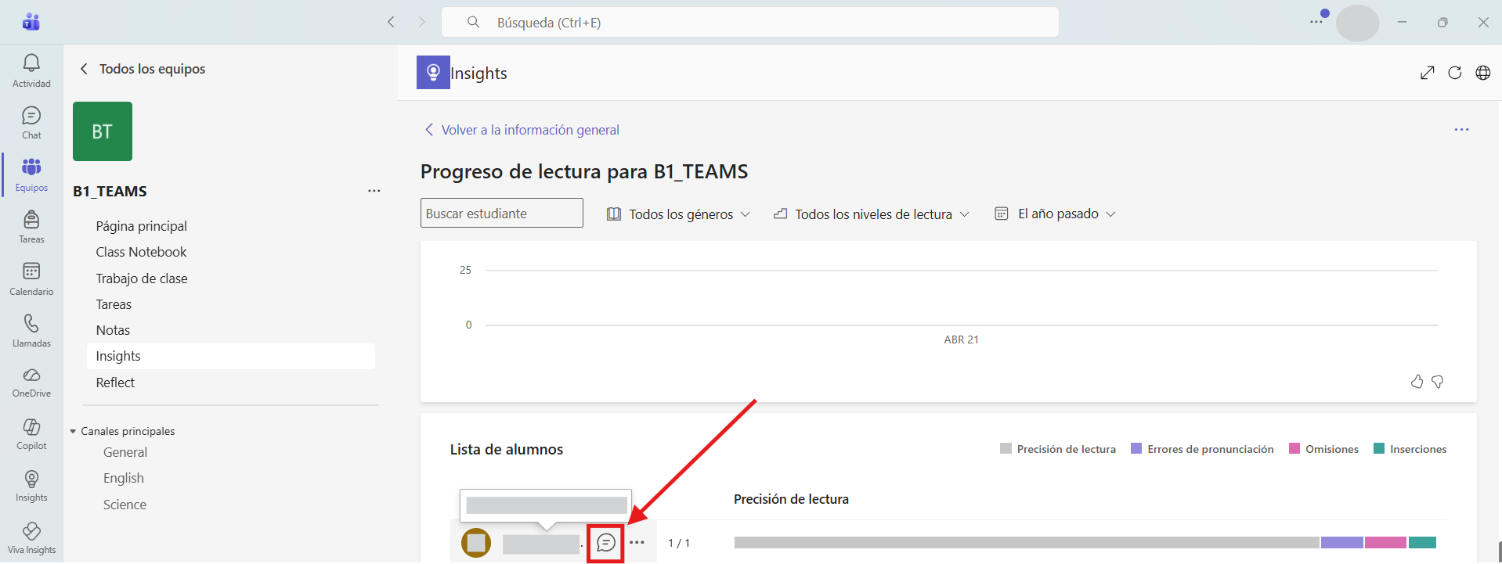Click the Insights lightbulb tab icon
This screenshot has height=564, width=1502.
(x=433, y=73)
